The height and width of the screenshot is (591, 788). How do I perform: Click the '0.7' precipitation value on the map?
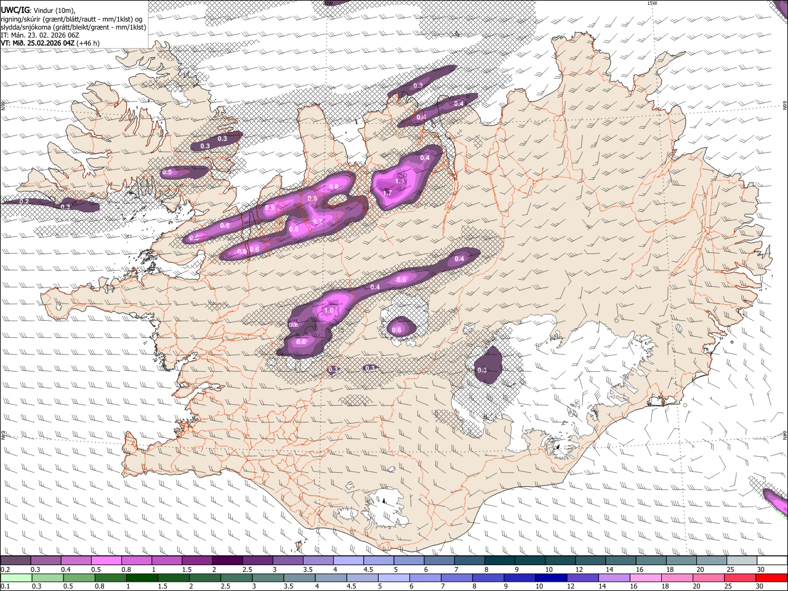pyautogui.click(x=318, y=222)
